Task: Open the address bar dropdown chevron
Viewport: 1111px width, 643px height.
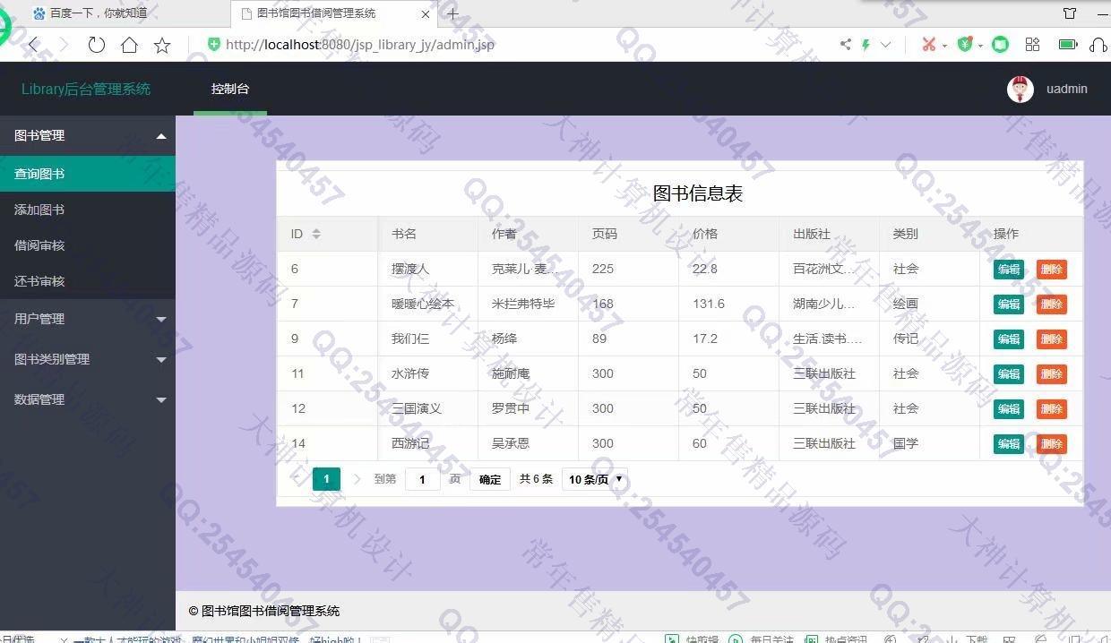Action: point(886,44)
